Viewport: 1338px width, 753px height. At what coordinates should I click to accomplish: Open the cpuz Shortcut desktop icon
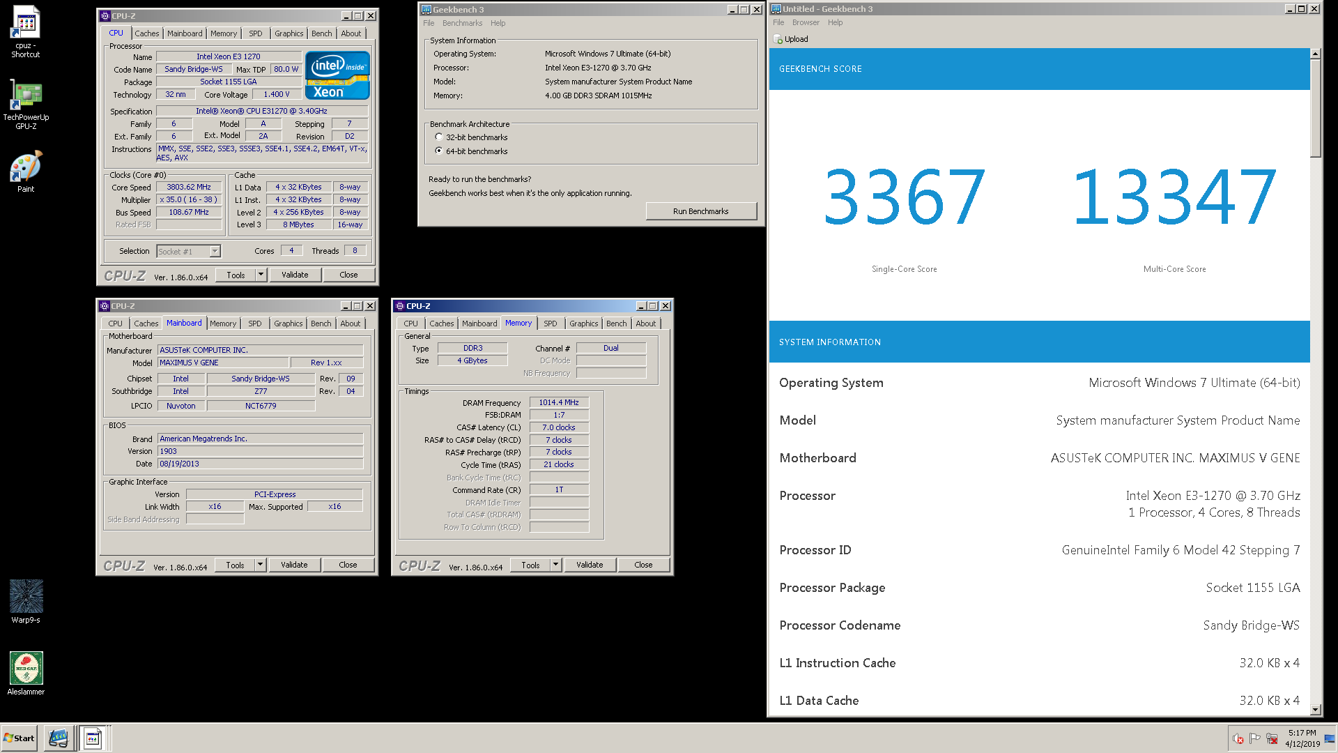tap(25, 31)
